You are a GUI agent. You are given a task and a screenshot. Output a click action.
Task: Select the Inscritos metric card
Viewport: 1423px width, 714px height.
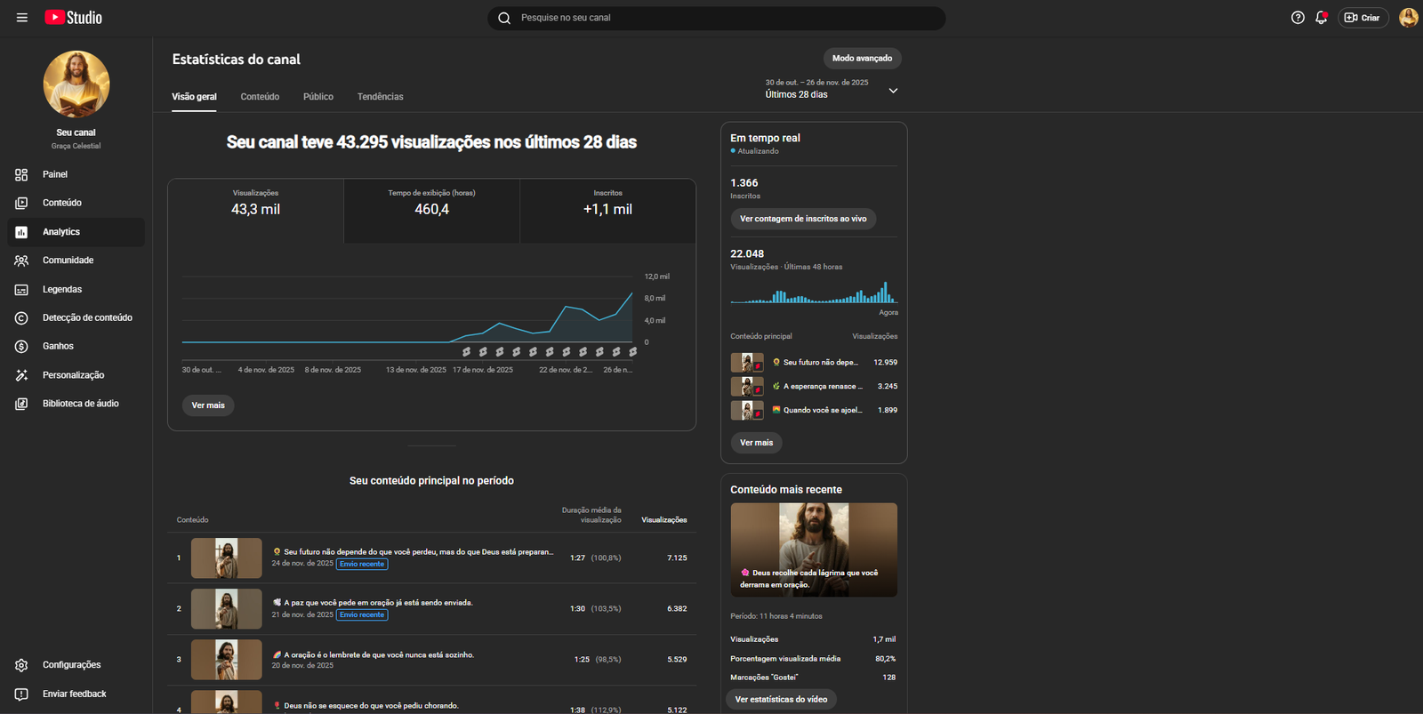click(607, 210)
